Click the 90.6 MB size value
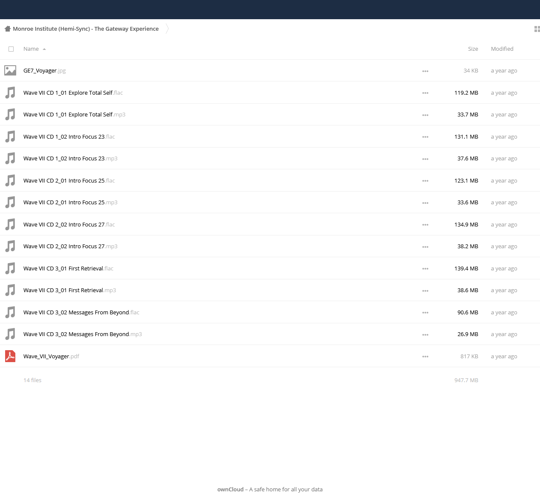 click(468, 312)
